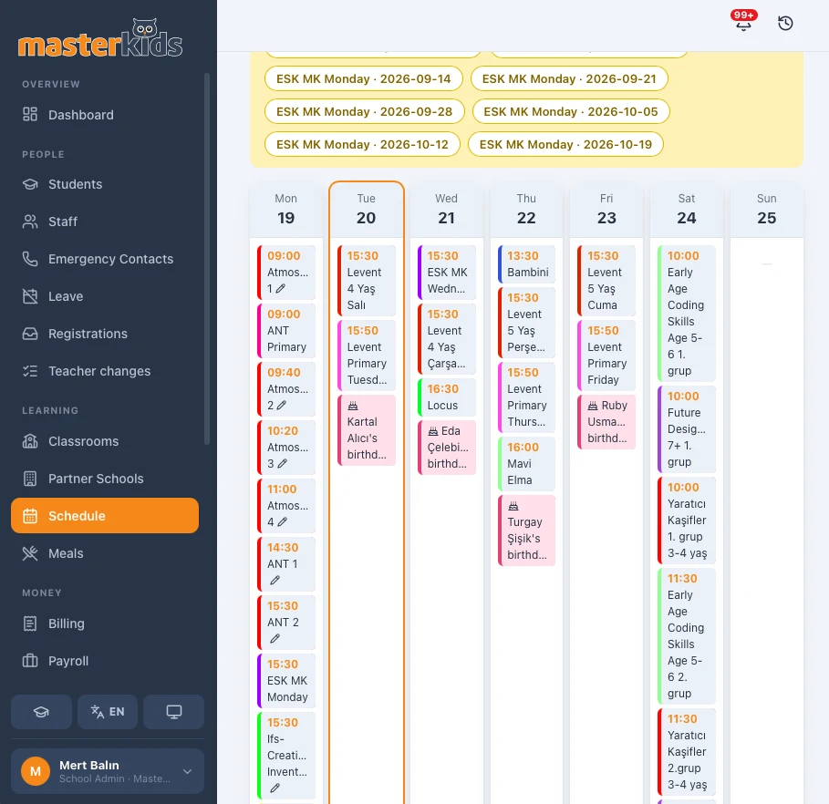Click the Partner Schools building icon
This screenshot has height=804, width=829.
pos(30,479)
